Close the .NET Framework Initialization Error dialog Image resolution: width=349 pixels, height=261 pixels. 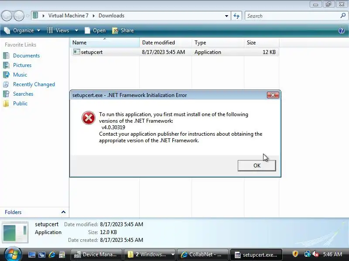(x=273, y=95)
